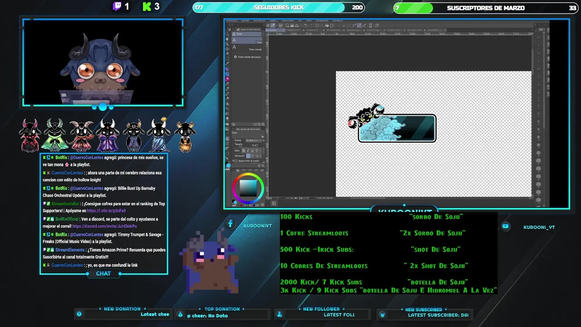Screen dimensions: 581x327
Task: Click the canvas banner artwork
Action: (393, 124)
